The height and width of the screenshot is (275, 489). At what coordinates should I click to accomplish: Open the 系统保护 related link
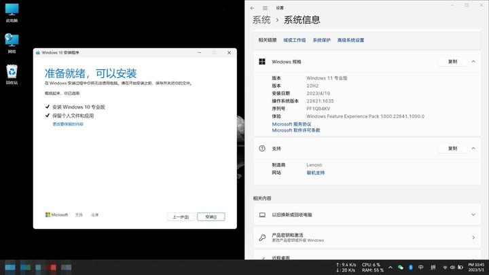(321, 40)
